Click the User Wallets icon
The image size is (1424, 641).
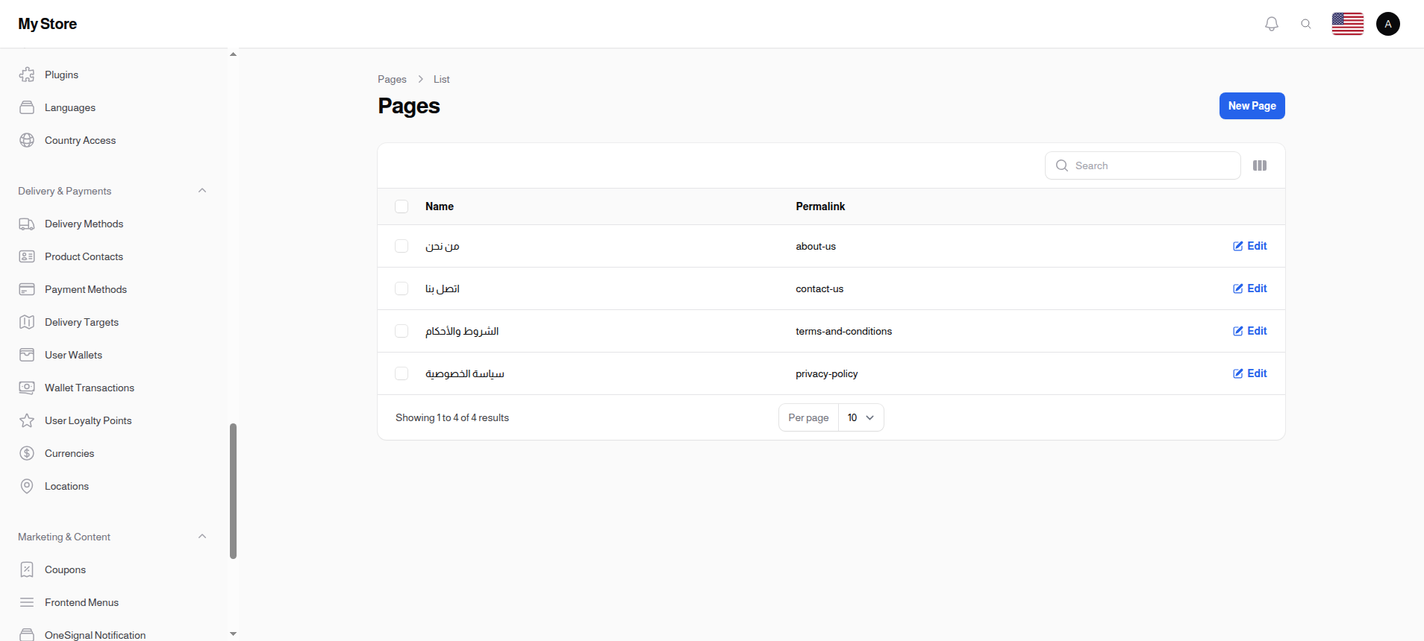coord(27,355)
